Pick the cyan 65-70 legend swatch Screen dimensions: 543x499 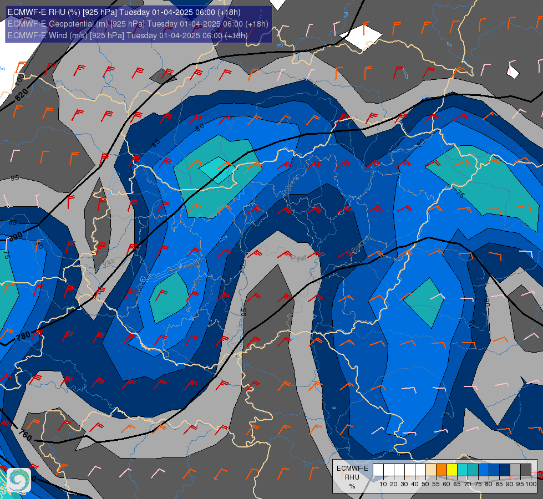click(463, 470)
